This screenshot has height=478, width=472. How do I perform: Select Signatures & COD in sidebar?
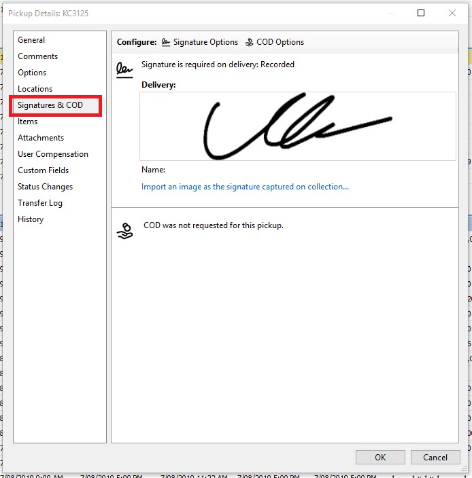[50, 105]
